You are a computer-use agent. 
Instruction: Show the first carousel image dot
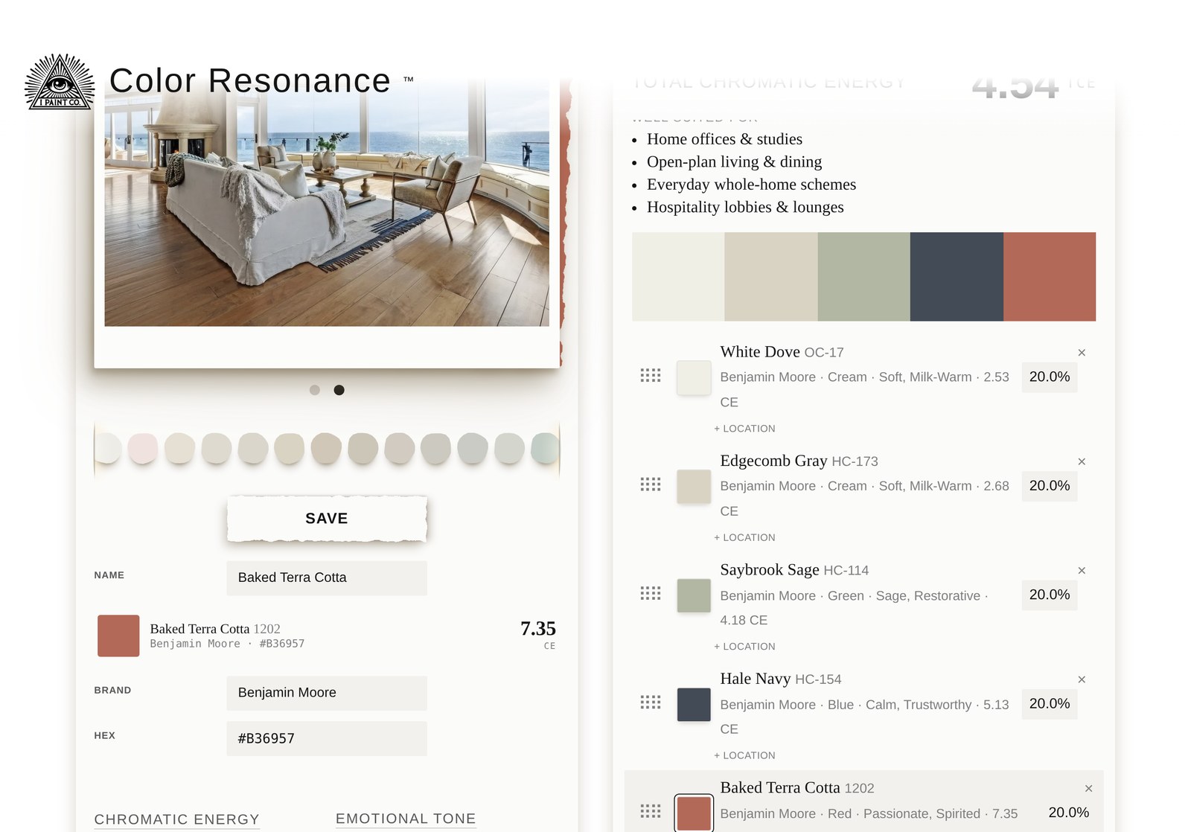click(x=315, y=390)
